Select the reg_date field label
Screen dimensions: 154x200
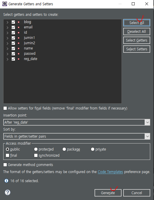(30, 59)
